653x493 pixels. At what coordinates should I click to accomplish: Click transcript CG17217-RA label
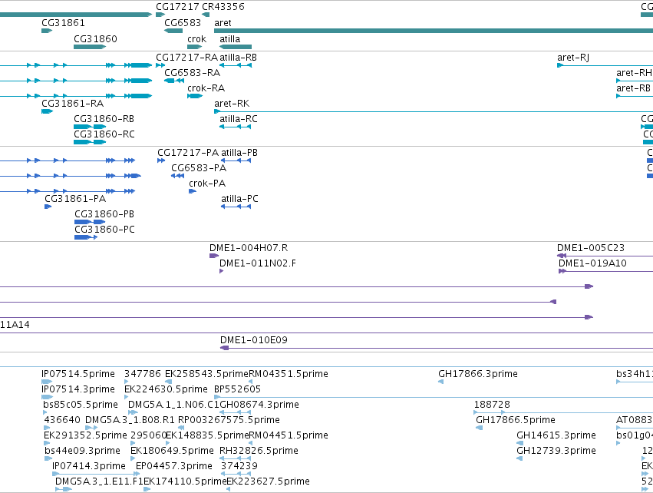[187, 58]
